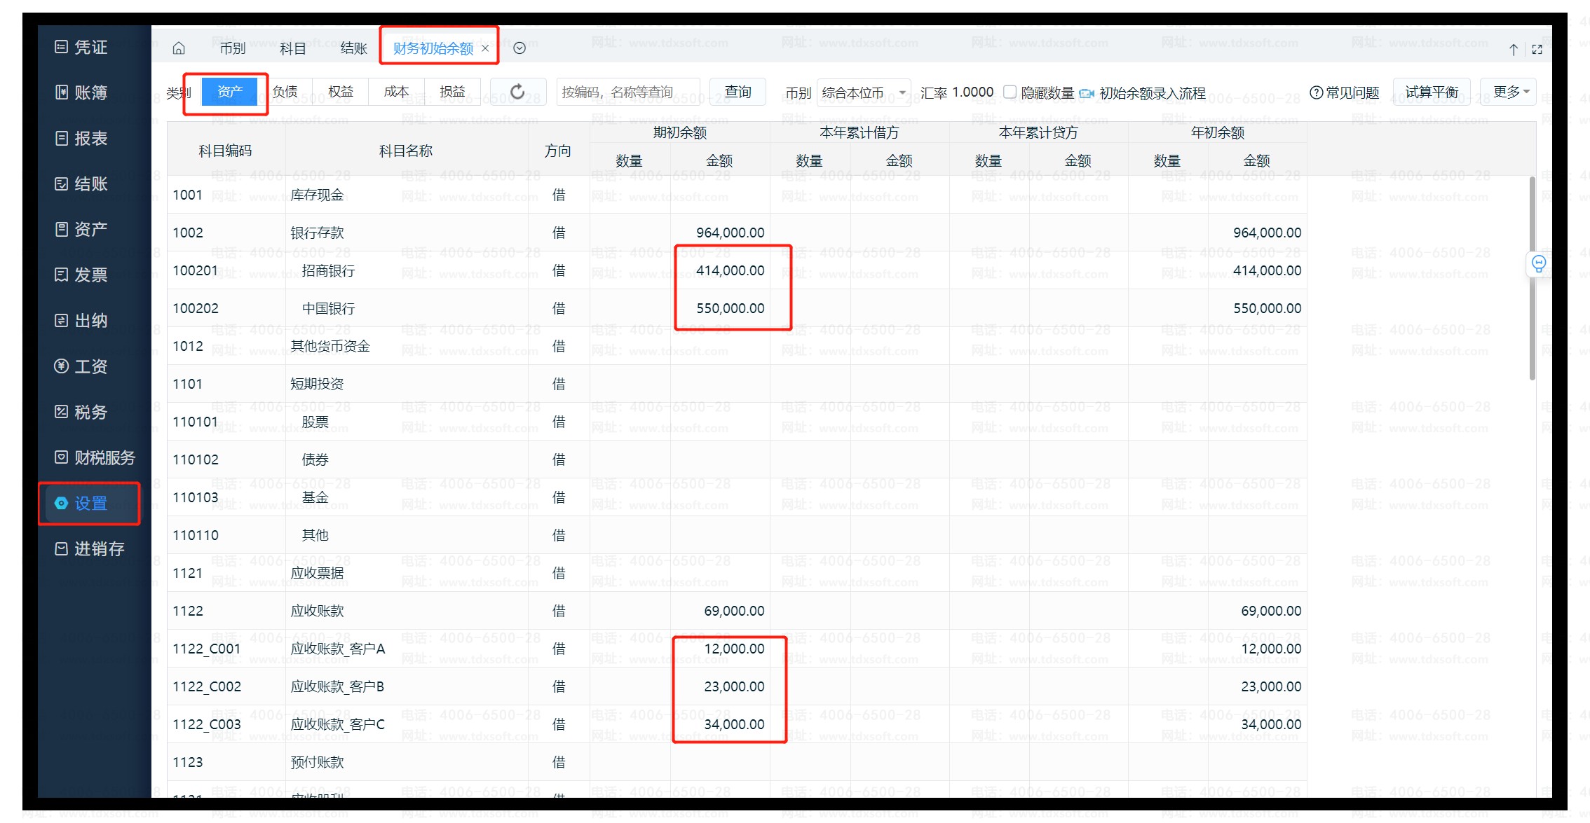Expand the 币别 综合本位币 dropdown
Screen dimensions: 1590x823
click(864, 92)
